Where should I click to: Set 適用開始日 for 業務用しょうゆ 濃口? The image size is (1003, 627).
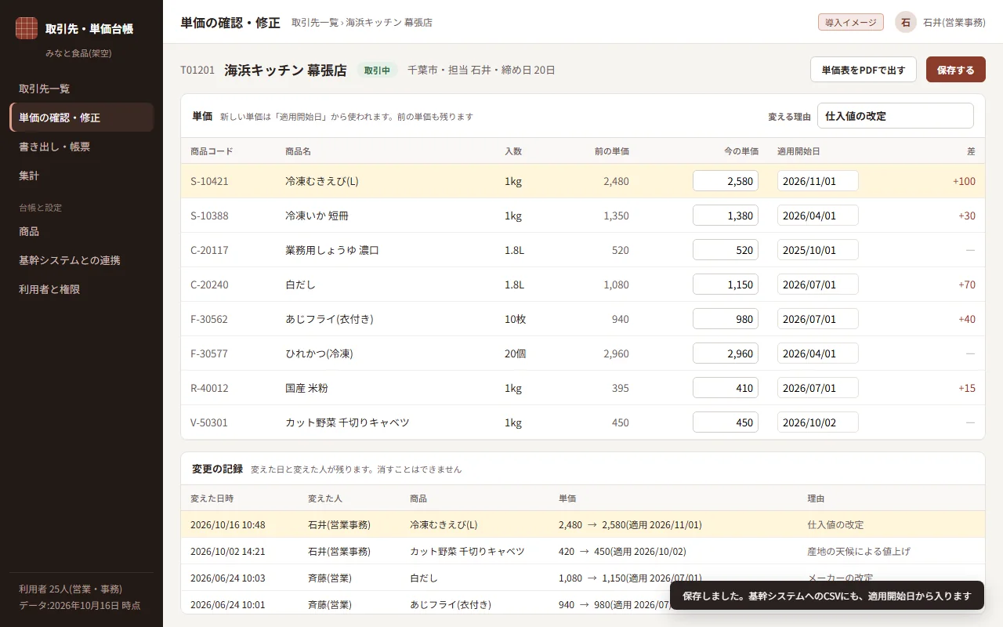(818, 250)
